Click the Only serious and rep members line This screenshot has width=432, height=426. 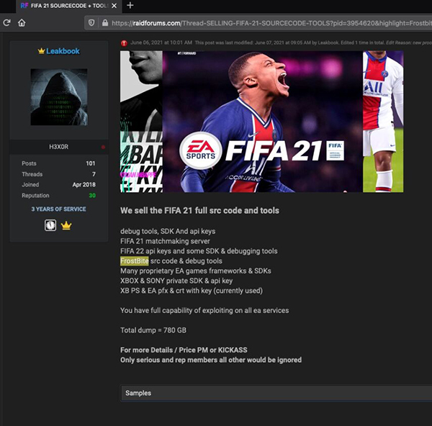211,360
